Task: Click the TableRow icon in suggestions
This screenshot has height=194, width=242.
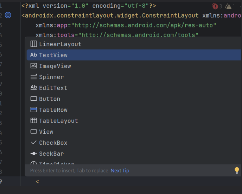Action: tap(34, 110)
